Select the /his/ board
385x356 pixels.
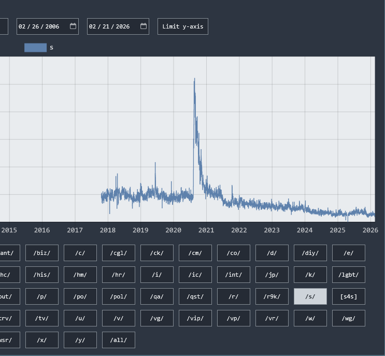point(42,275)
